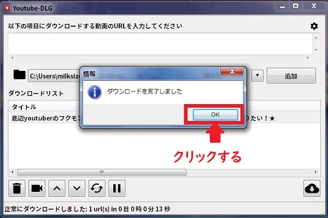Click the video camera play icon
328x218 pixels.
click(x=37, y=189)
